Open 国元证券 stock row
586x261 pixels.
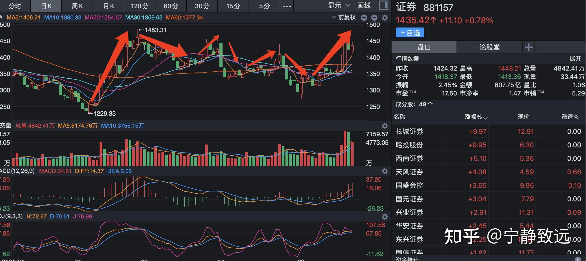click(489, 199)
